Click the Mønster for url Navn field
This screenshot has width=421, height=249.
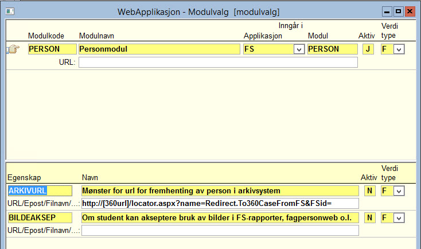220,190
